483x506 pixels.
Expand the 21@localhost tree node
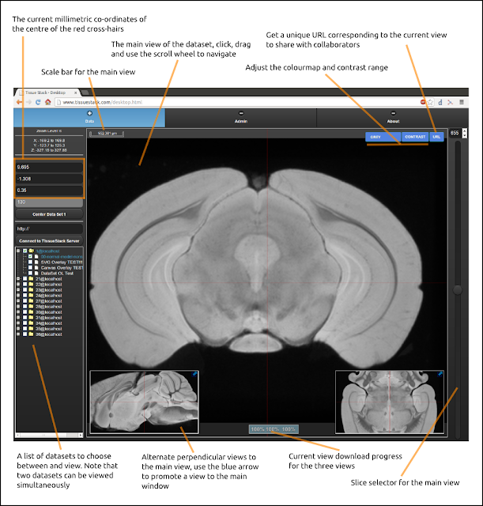coord(18,279)
